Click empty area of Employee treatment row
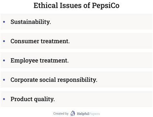 pyautogui.click(x=110, y=60)
